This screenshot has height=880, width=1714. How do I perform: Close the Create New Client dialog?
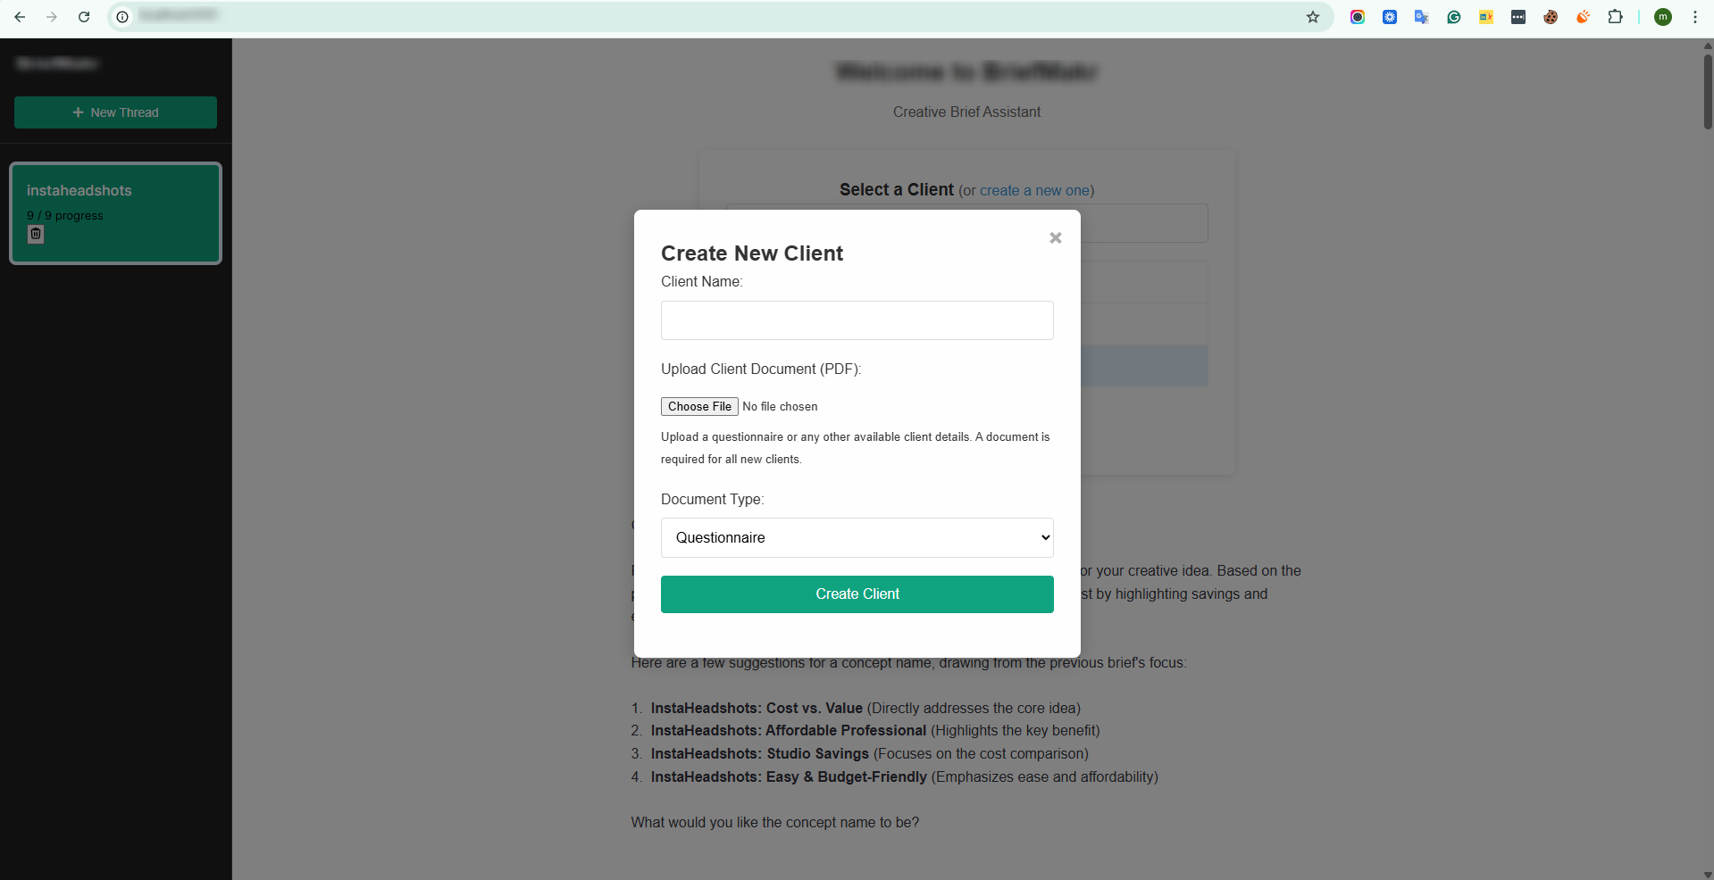1055,237
